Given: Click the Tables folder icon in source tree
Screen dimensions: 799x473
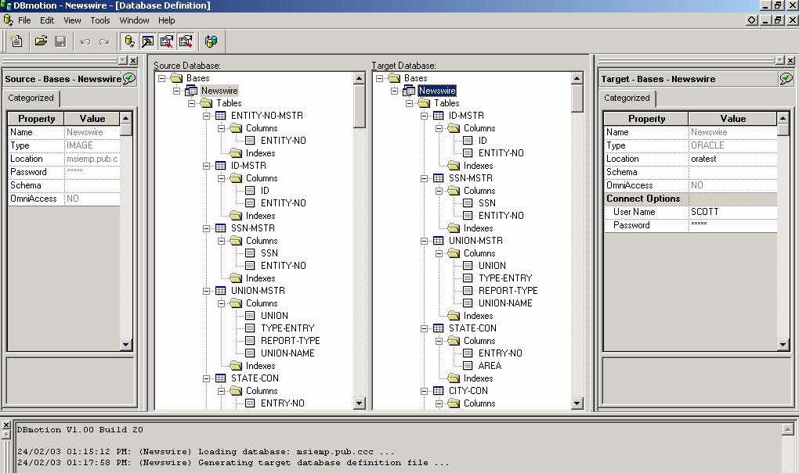Looking at the screenshot, I should [206, 102].
